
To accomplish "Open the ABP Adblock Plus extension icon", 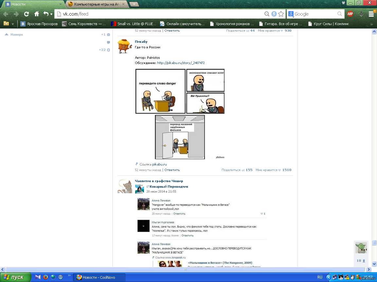I will (x=350, y=14).
